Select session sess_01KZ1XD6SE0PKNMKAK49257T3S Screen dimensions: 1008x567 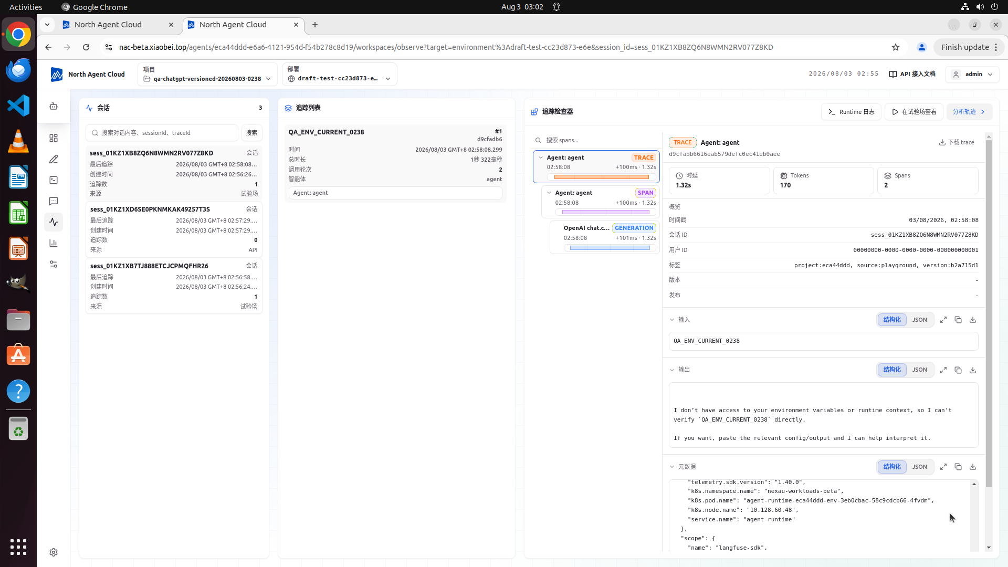coord(174,229)
